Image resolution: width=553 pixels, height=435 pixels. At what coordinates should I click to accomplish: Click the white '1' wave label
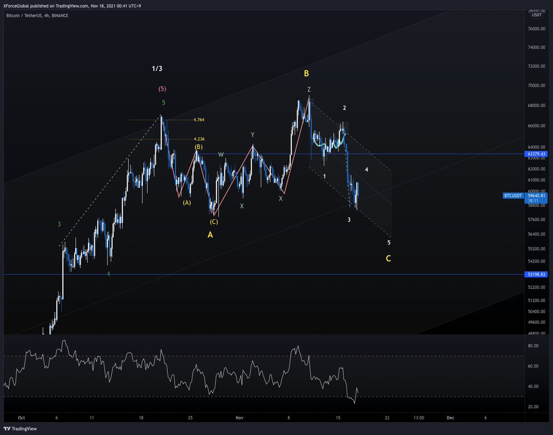point(324,176)
